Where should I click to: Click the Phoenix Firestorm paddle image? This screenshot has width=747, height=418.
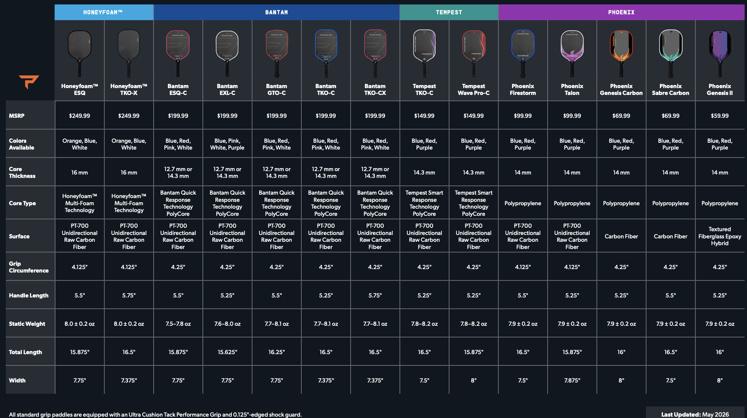tap(523, 53)
